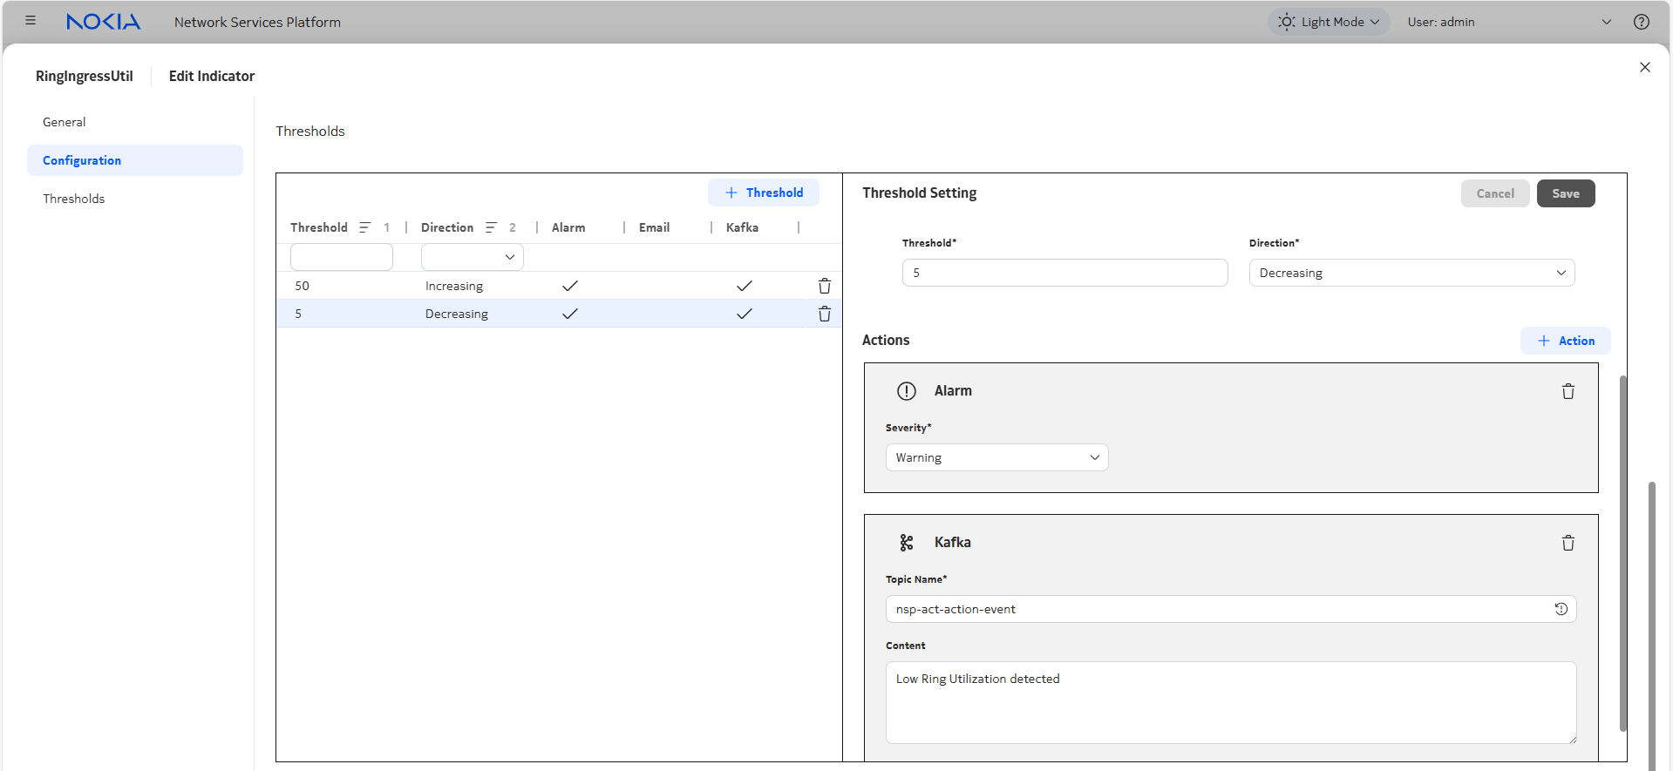Click the Save button

pyautogui.click(x=1565, y=193)
